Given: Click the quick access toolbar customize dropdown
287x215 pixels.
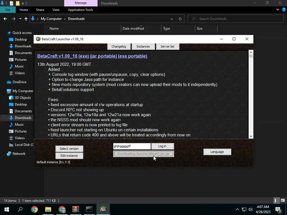Looking at the screenshot, I should 23,3.
